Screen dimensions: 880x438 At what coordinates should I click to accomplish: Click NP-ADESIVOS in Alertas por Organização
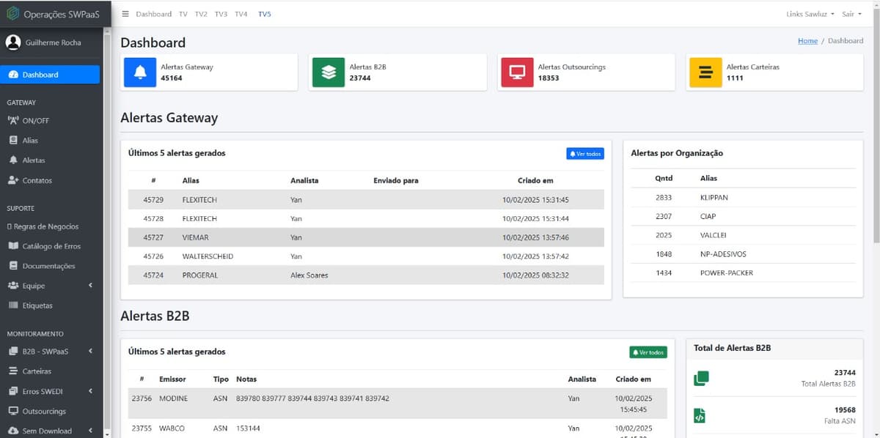point(722,254)
